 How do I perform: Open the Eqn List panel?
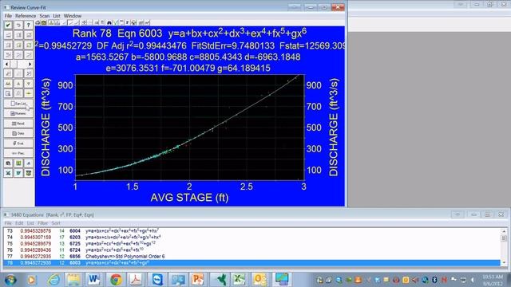[x=18, y=104]
